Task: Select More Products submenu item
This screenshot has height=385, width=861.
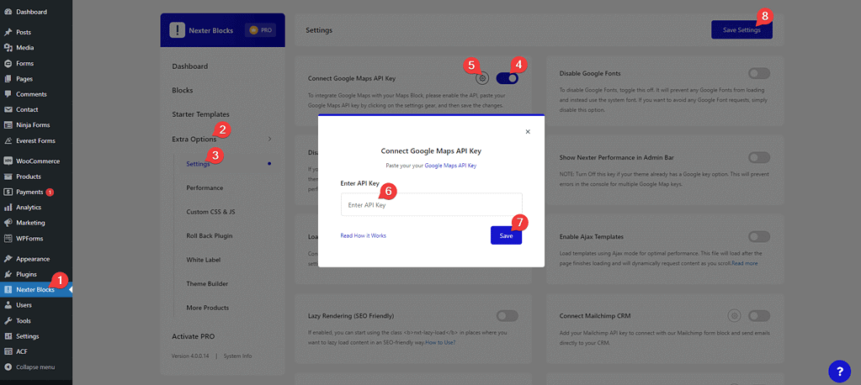Action: 208,308
